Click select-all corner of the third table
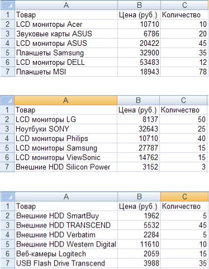Image resolution: width=209 pixels, height=269 pixels. (x=8, y=197)
